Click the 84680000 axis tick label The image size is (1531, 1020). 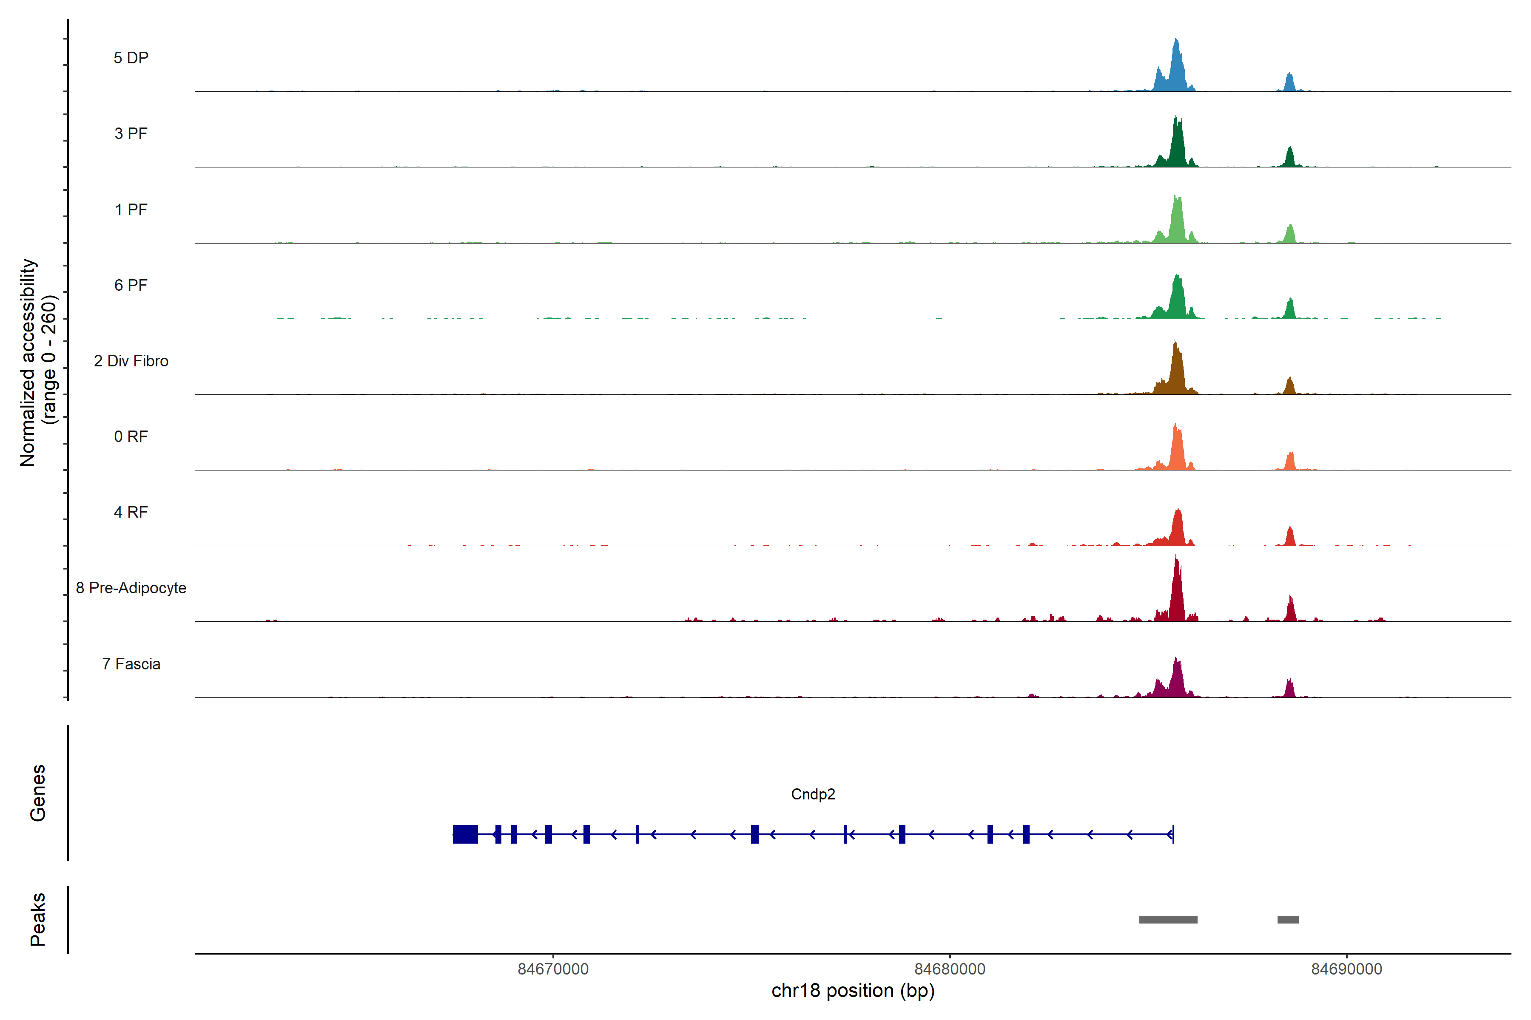[950, 969]
